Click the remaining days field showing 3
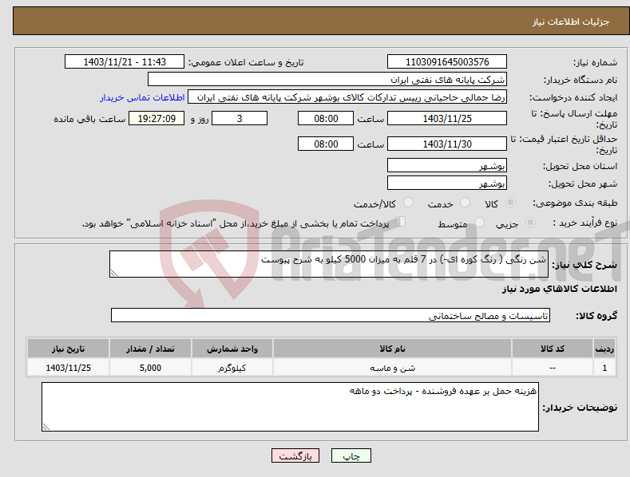The image size is (630, 477). [x=240, y=118]
